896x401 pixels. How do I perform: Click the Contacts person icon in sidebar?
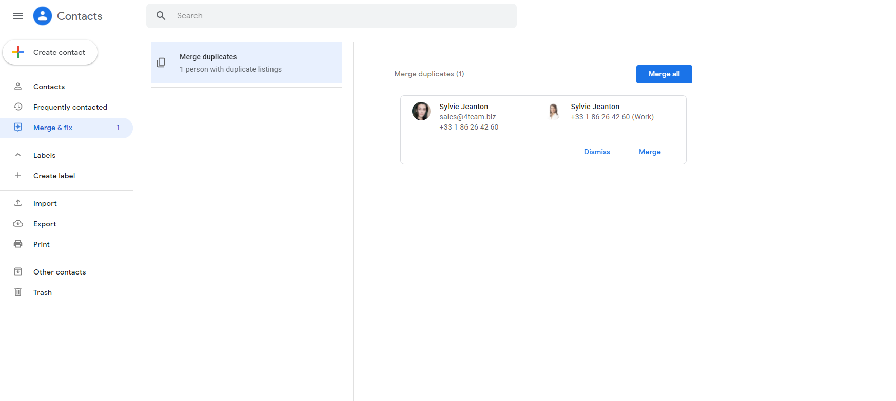click(x=18, y=87)
